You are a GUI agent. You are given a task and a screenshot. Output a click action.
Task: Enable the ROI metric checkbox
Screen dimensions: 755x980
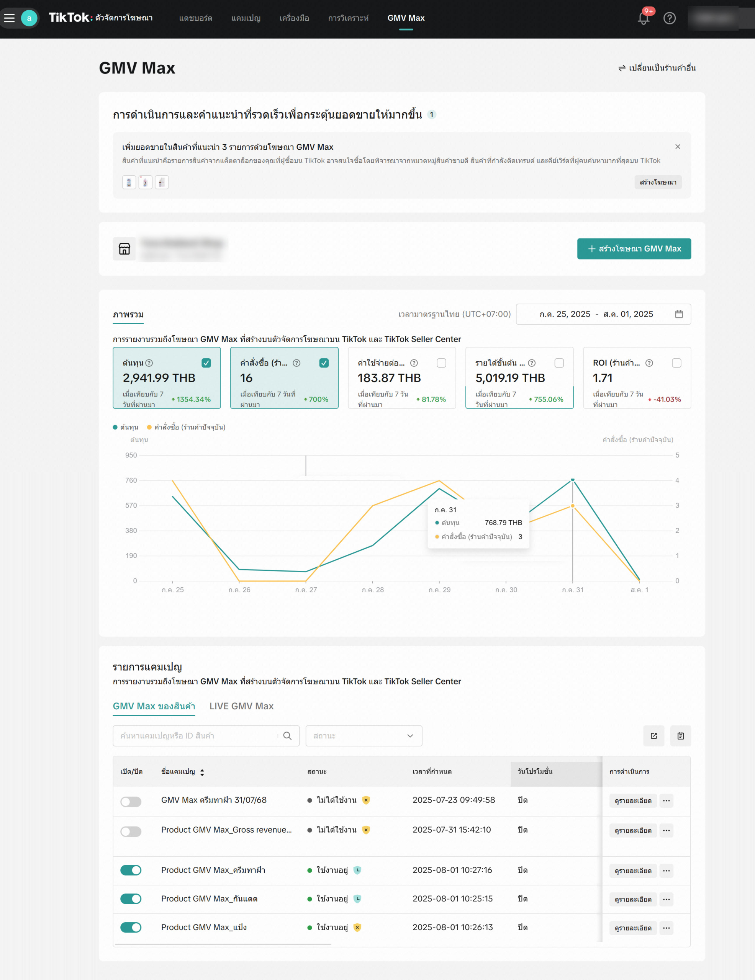pyautogui.click(x=676, y=363)
